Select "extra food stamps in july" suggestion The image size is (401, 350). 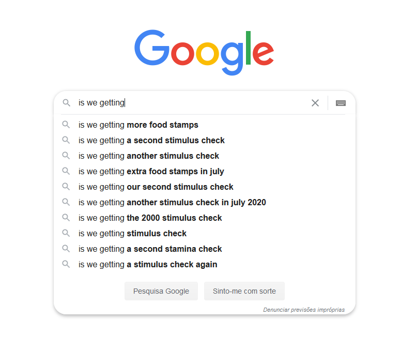pos(151,171)
